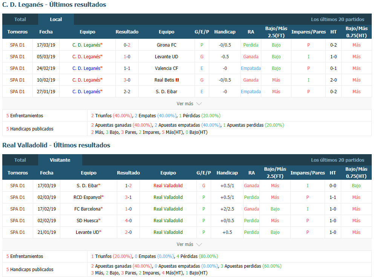Click handicap +2/2.5 in the Barcelona row
The height and width of the screenshot is (279, 374).
(227, 209)
